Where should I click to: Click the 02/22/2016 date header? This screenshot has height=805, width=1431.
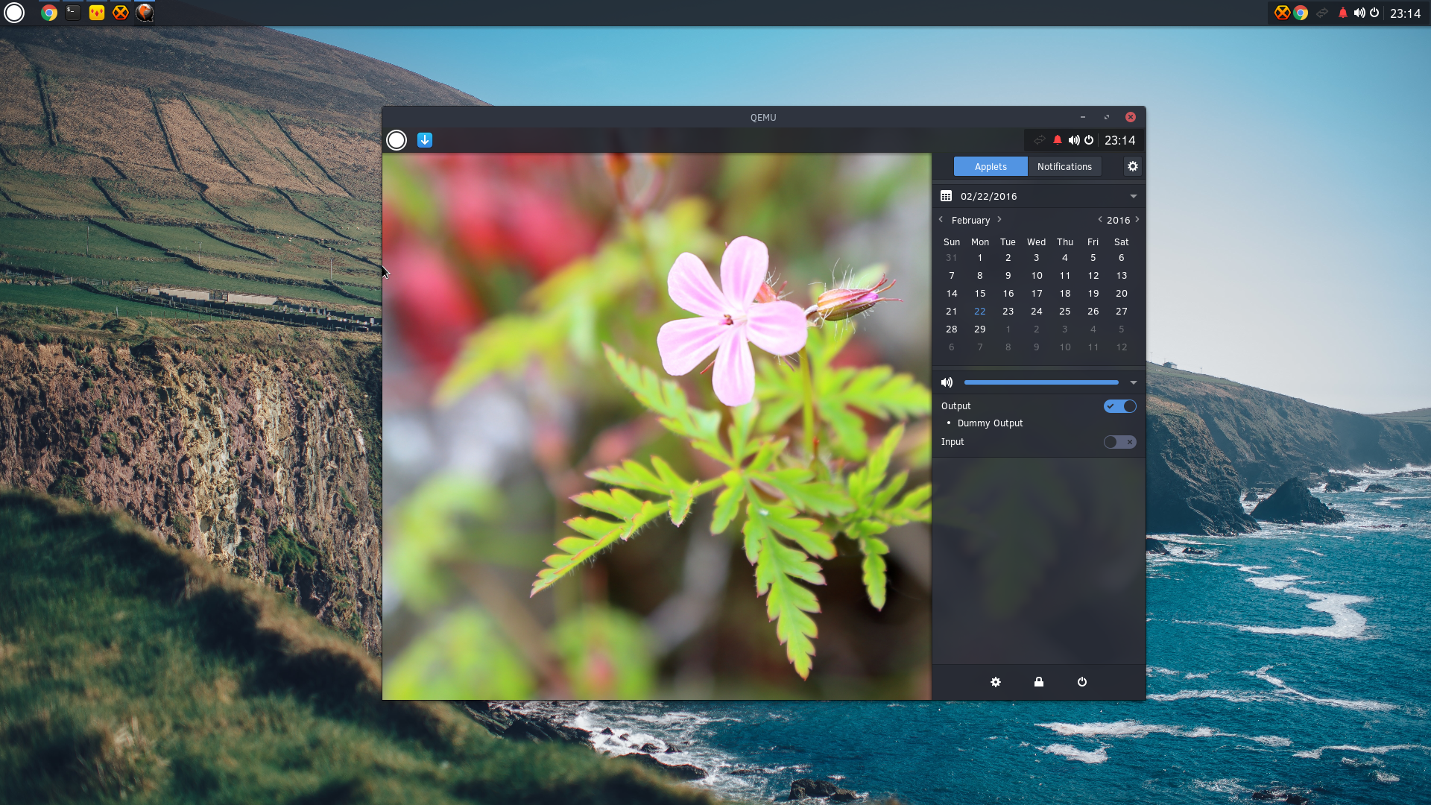pyautogui.click(x=988, y=196)
